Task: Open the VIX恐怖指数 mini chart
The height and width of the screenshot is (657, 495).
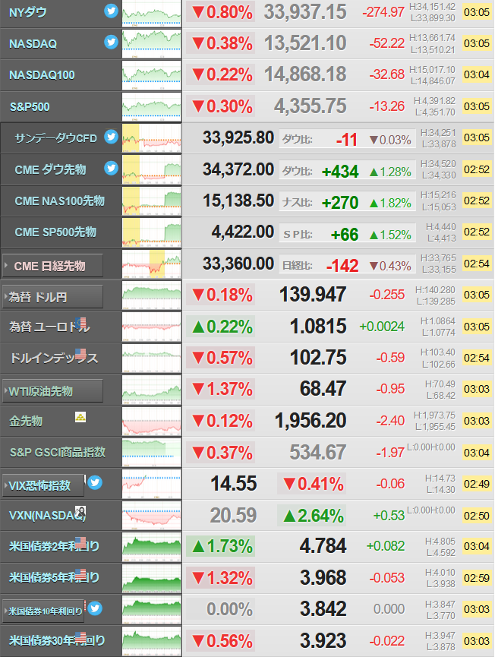Action: tap(152, 484)
